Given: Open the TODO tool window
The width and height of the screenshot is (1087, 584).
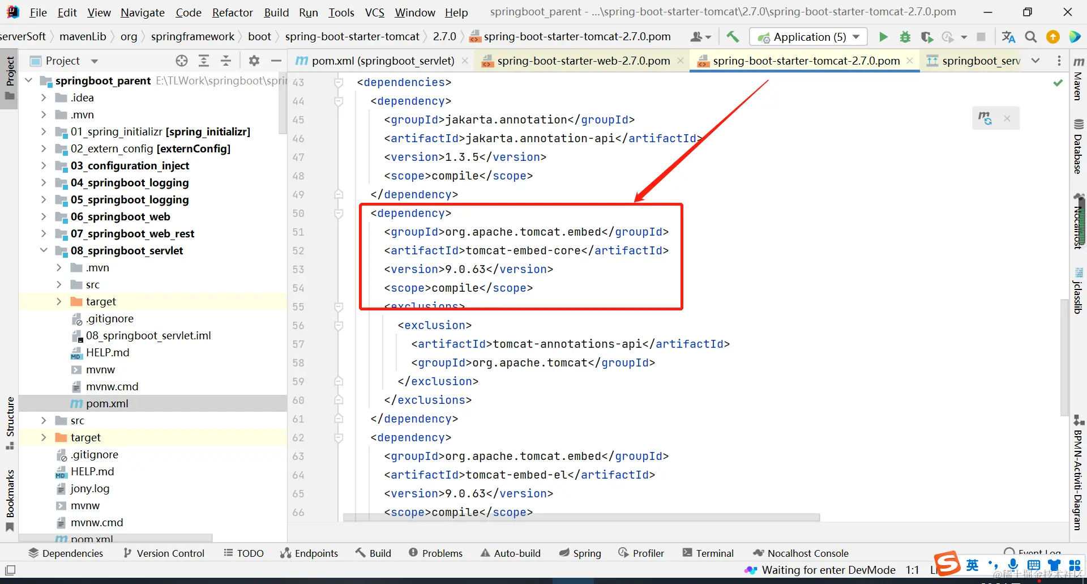Looking at the screenshot, I should pyautogui.click(x=243, y=553).
